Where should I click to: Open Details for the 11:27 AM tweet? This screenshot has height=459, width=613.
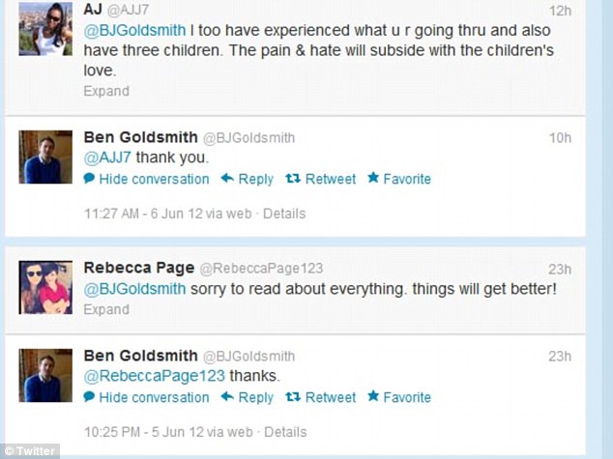point(284,214)
